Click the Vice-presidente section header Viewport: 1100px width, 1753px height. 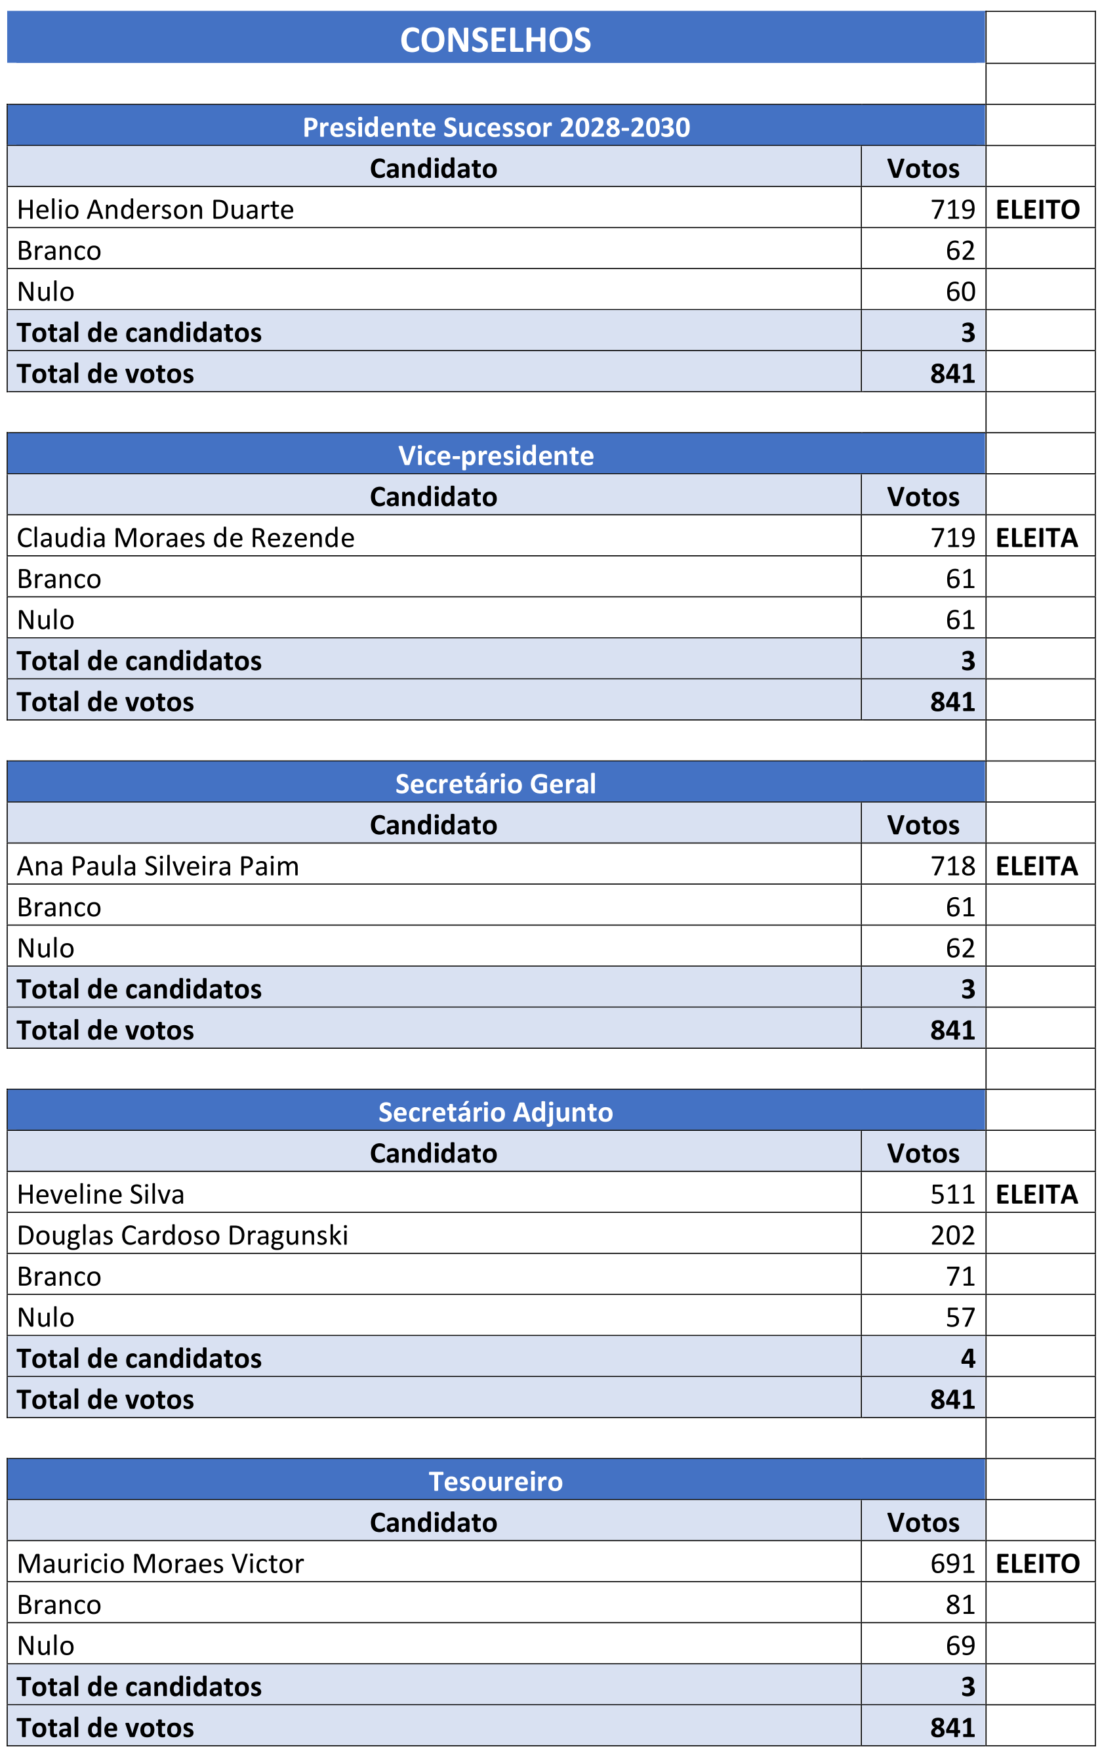point(495,455)
